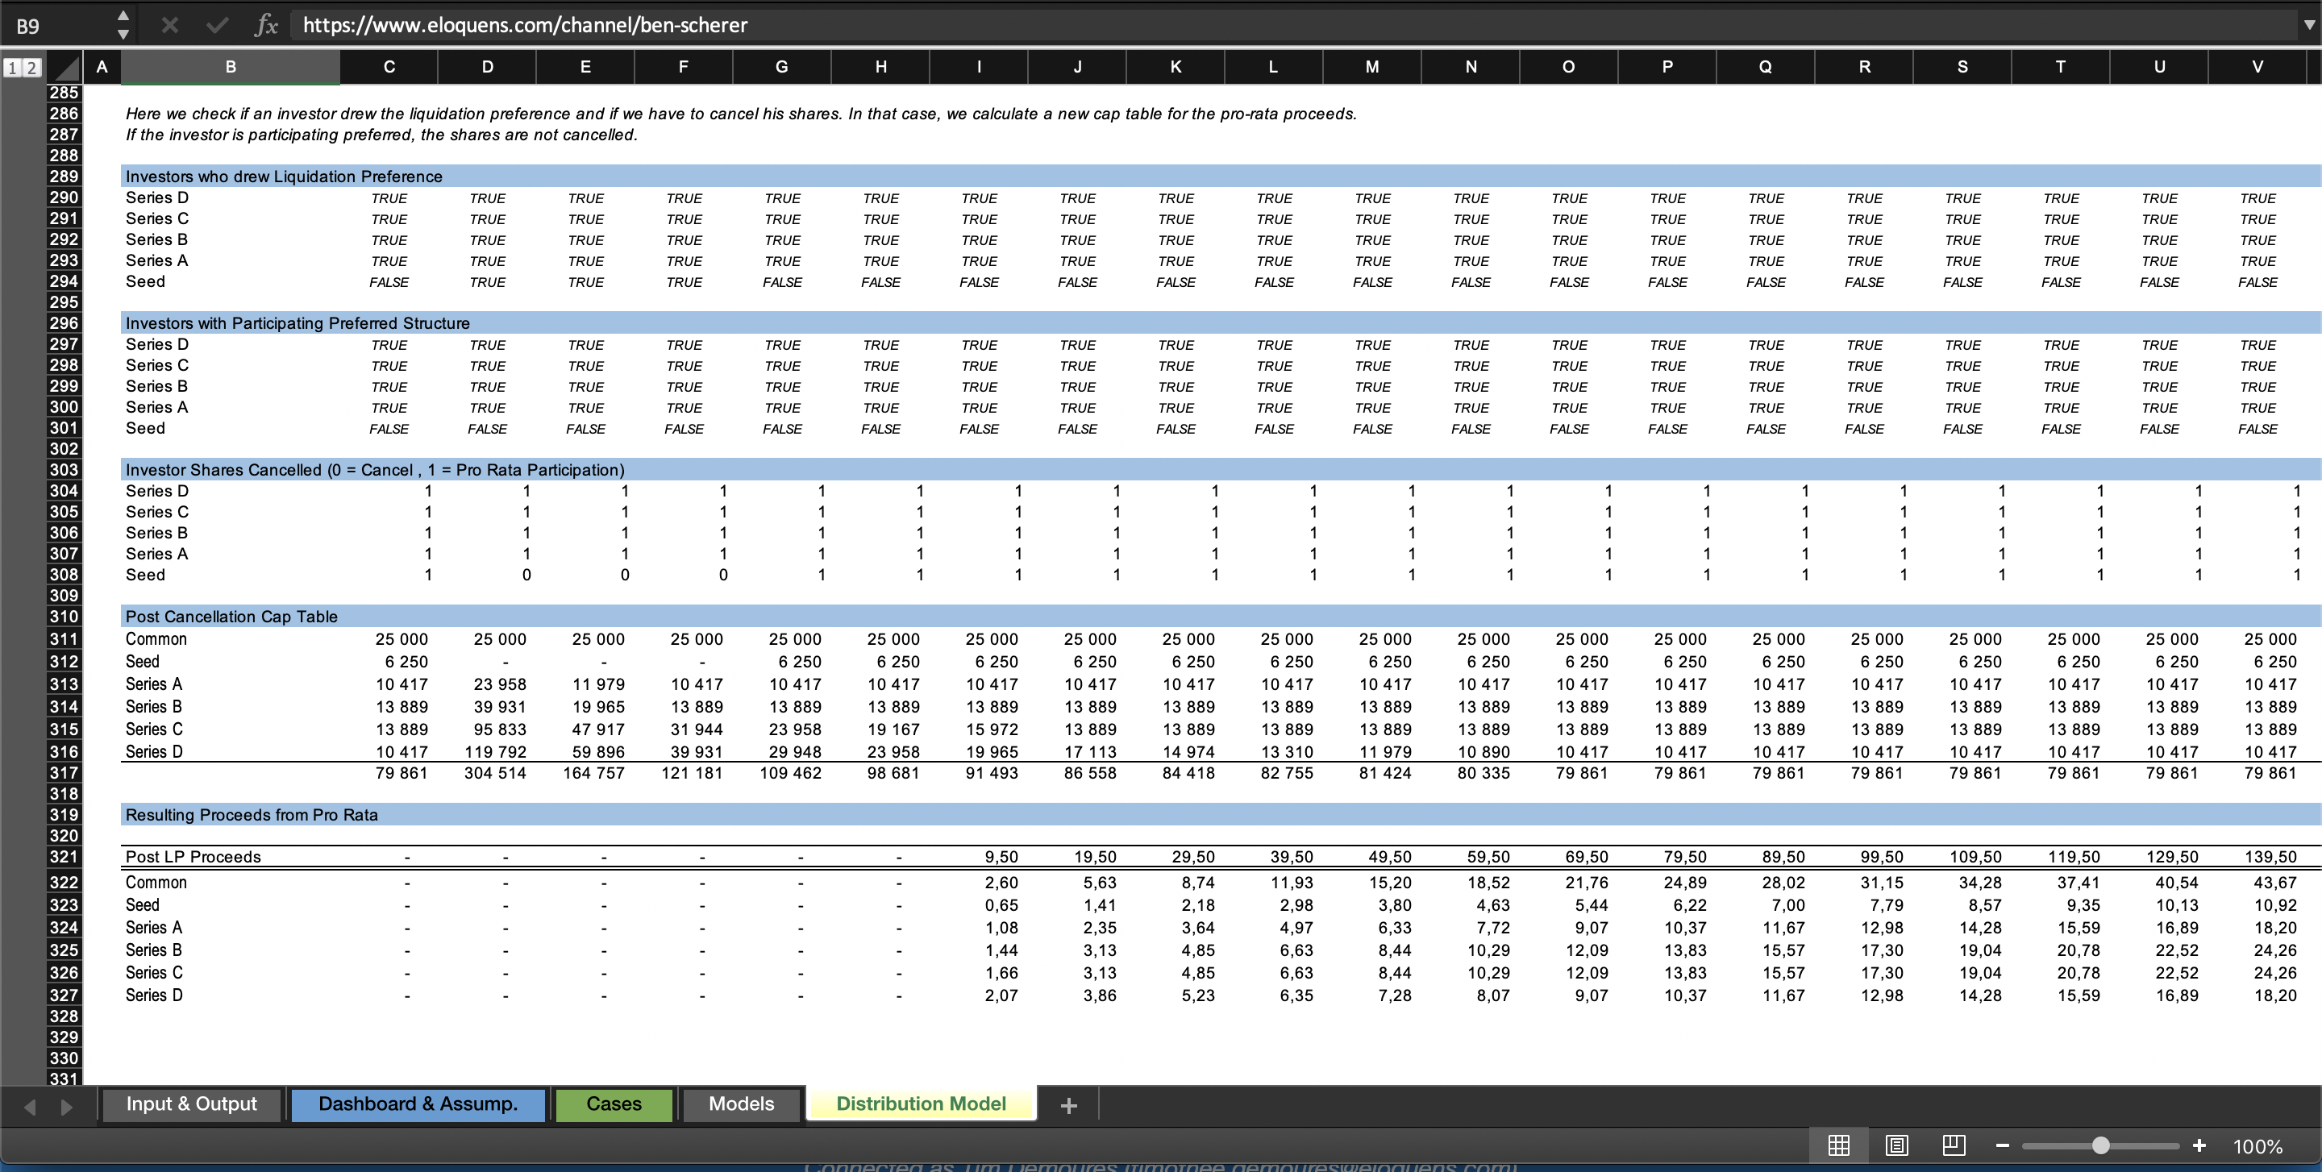The width and height of the screenshot is (2322, 1172).
Task: Click the 2,07 Series D proceeds cell
Action: click(1001, 995)
